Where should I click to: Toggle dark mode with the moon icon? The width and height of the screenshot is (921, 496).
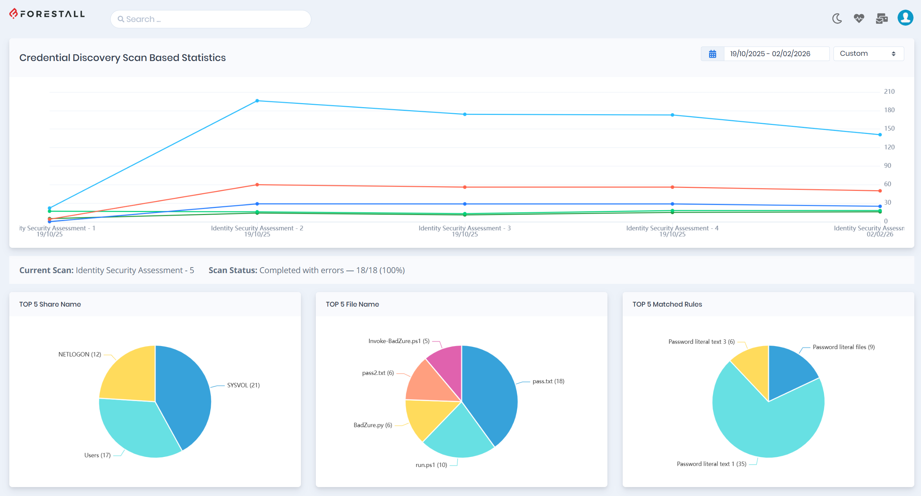click(x=837, y=19)
